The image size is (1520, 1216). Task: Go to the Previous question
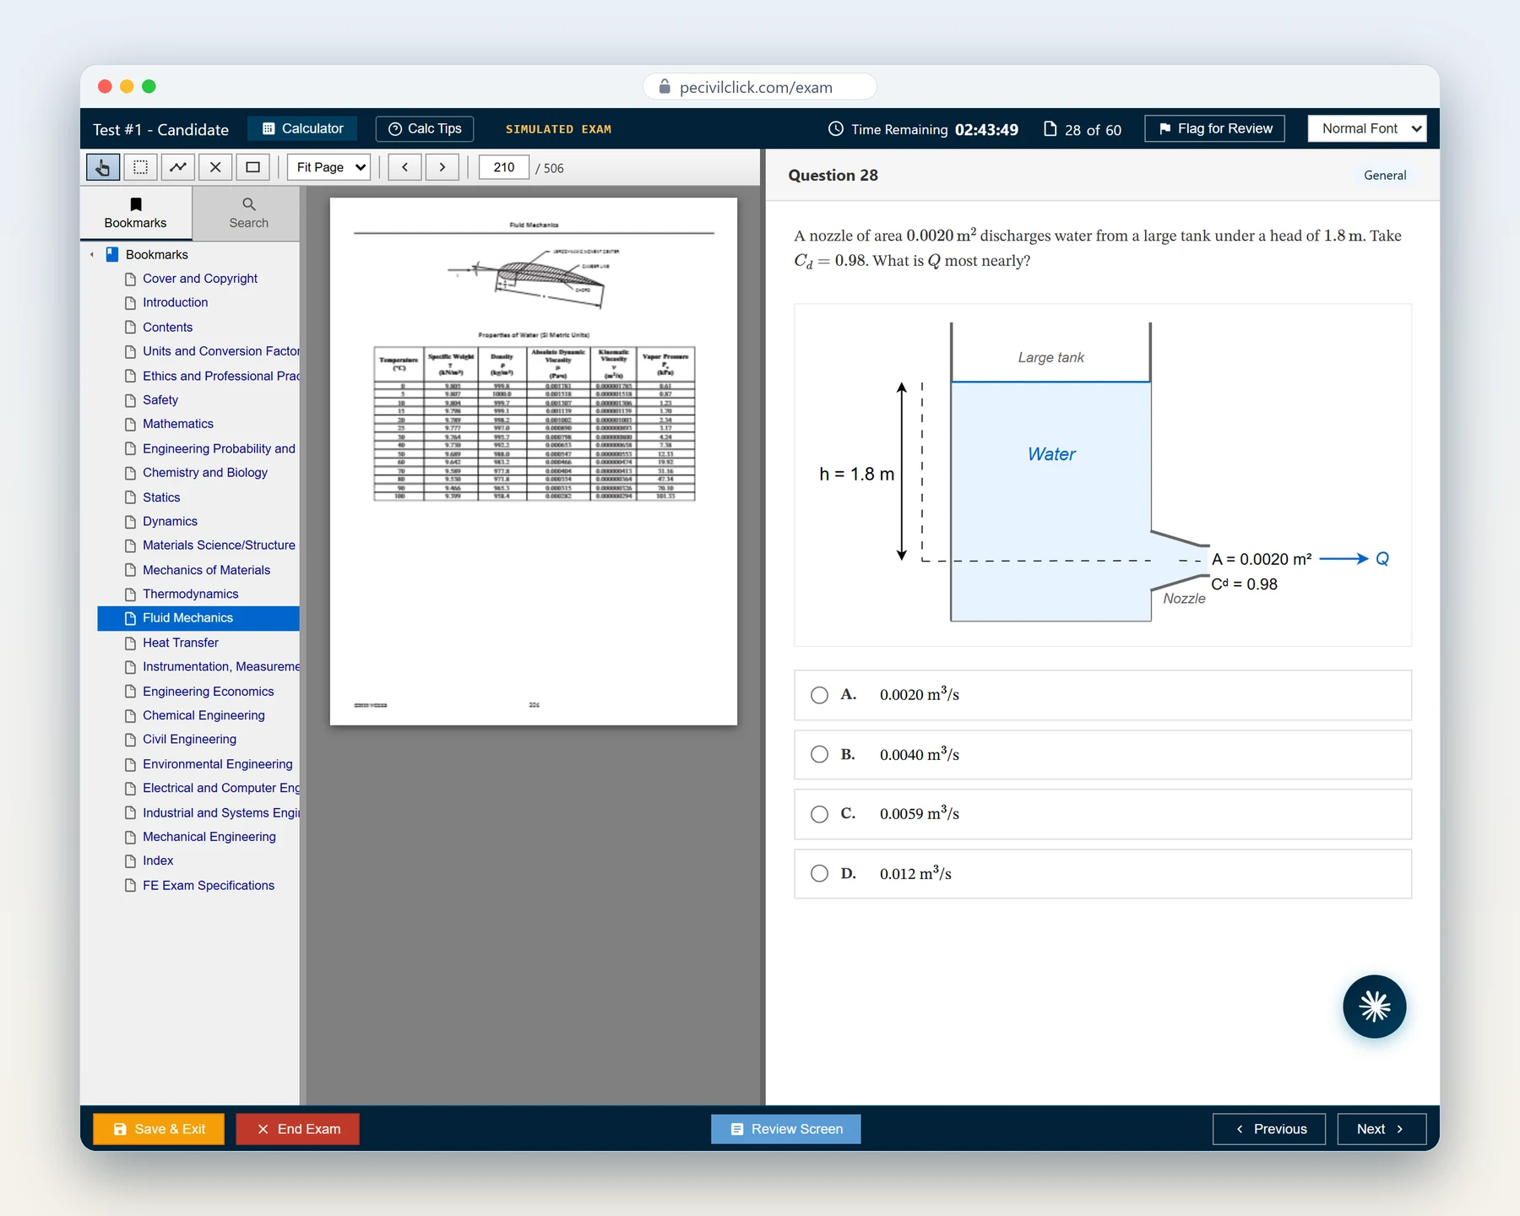pos(1269,1129)
